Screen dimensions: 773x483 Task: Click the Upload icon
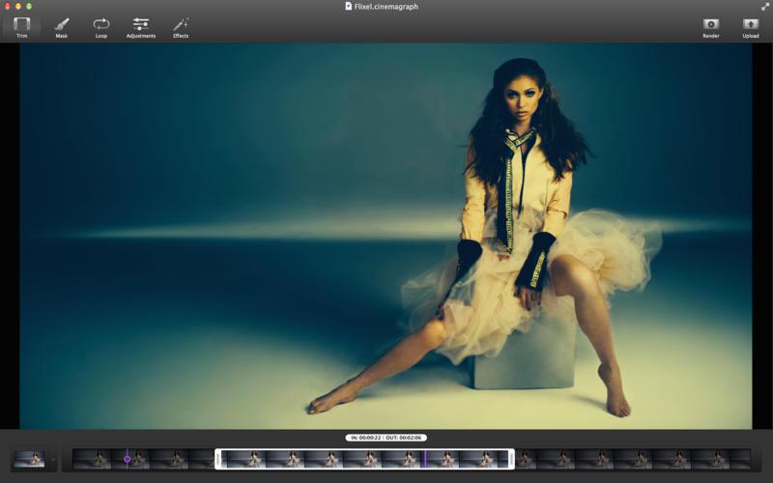[x=751, y=26]
